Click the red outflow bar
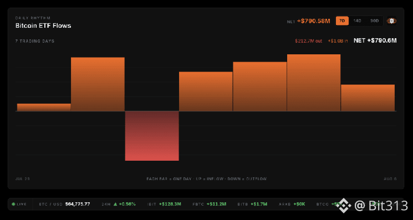 (152, 136)
